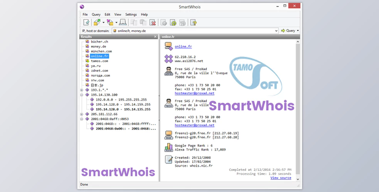
Task: Open the Query button dropdown arrow
Action: point(298,31)
